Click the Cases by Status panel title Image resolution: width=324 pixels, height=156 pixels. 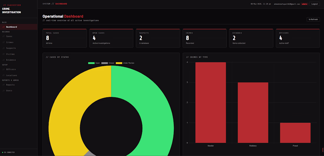(57, 57)
